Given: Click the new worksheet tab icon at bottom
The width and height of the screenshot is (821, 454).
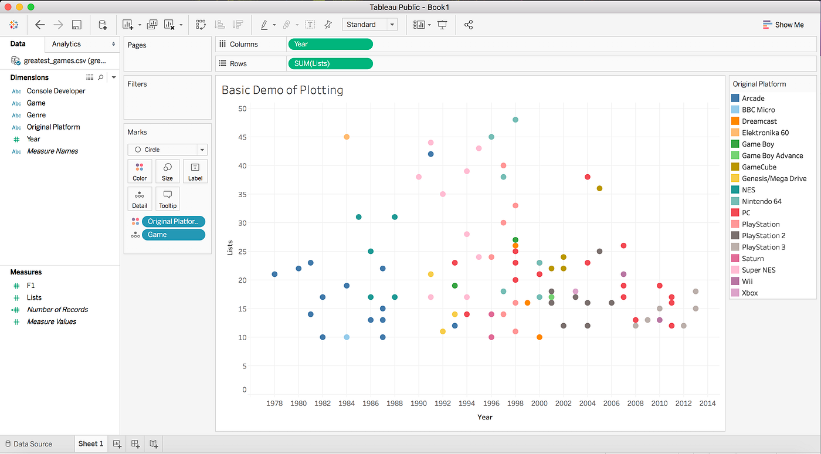Looking at the screenshot, I should tap(117, 444).
